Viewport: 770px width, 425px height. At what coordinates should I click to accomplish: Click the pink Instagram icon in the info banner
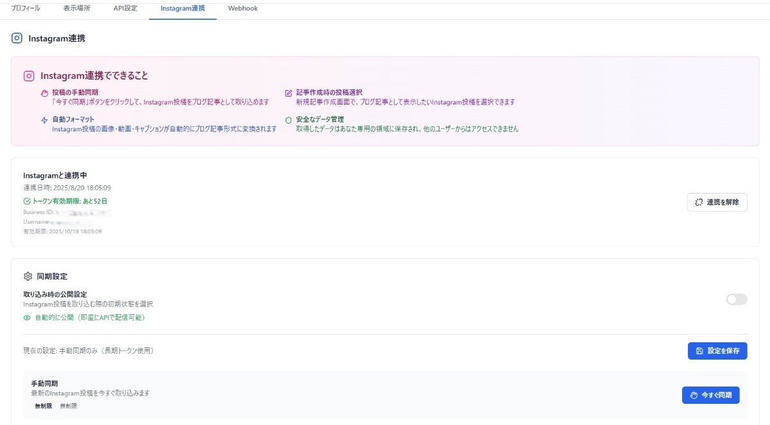point(29,76)
